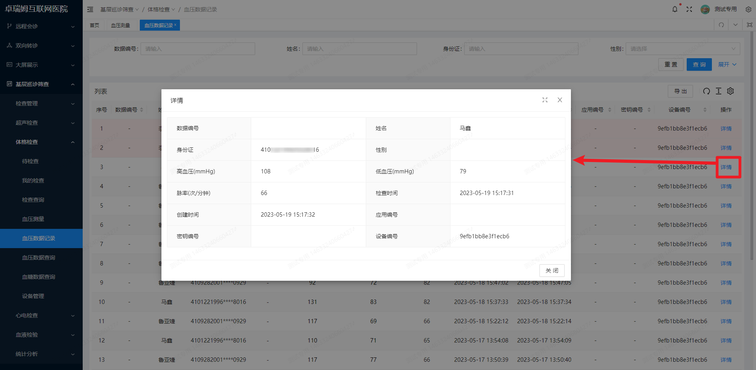756x370 pixels.
Task: Click name 马鑫 in dialog
Action: pos(465,128)
